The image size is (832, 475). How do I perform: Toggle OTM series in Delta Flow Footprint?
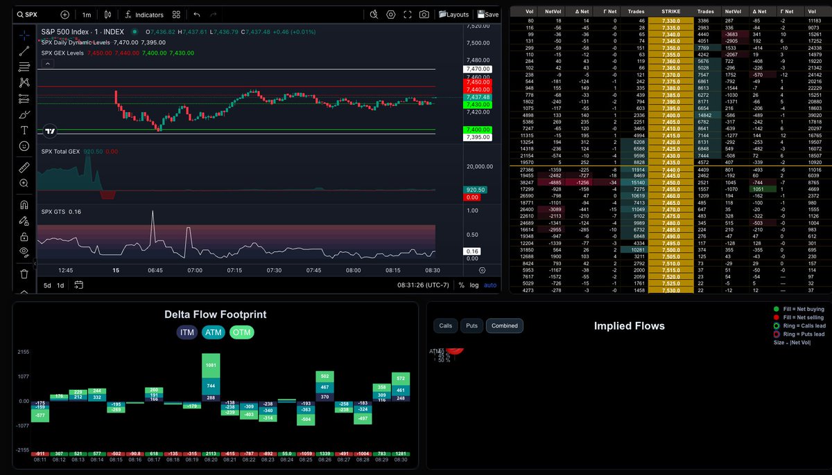coord(242,332)
